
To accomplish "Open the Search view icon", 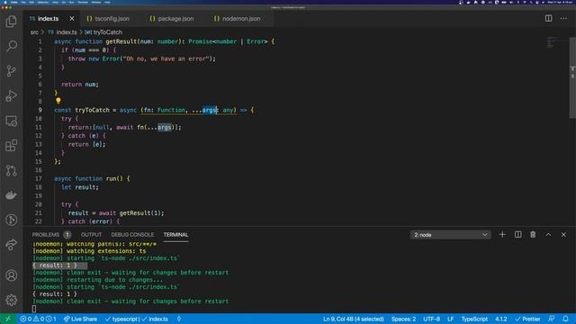I will pyautogui.click(x=12, y=46).
